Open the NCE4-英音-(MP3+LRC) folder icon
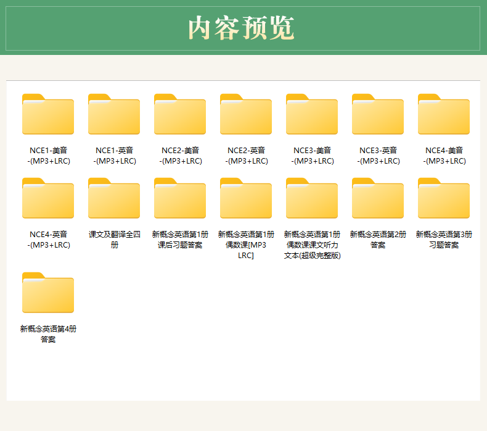This screenshot has height=431, width=487. (x=48, y=198)
